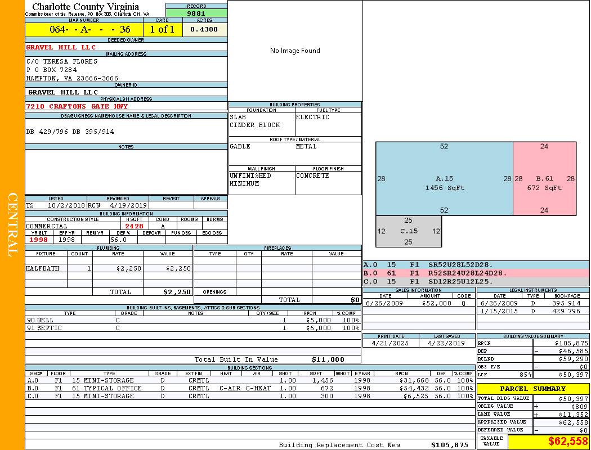This screenshot has height=450, width=591.
Task: Click plumbing total $2,250 in bold
Action: pyautogui.click(x=177, y=292)
